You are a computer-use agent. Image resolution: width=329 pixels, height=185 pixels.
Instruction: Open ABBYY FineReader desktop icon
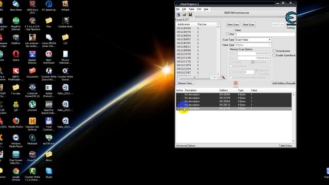(x=16, y=74)
